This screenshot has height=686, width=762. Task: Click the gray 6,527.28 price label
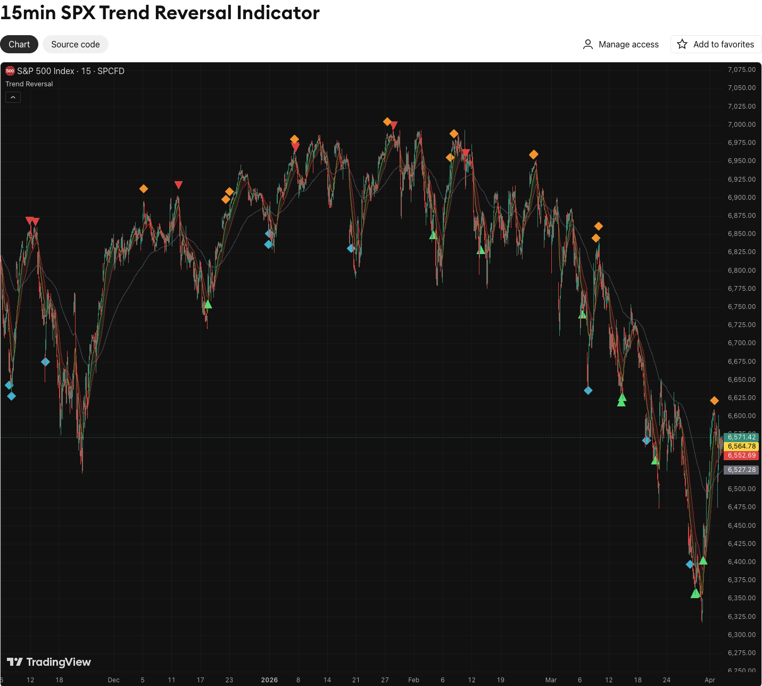coord(741,470)
